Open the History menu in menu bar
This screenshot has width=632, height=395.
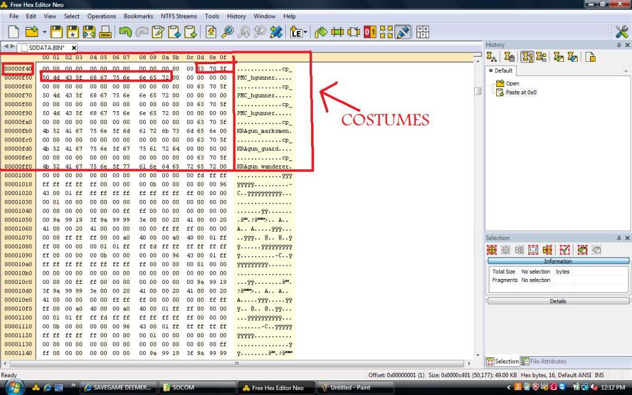point(236,16)
